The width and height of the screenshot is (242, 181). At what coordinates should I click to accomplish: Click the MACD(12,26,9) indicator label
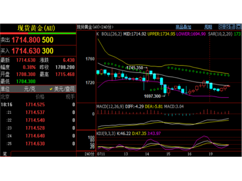(x=110, y=107)
